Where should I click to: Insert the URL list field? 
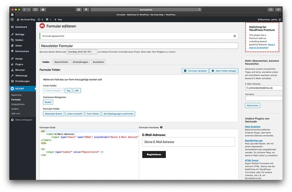coord(77,91)
